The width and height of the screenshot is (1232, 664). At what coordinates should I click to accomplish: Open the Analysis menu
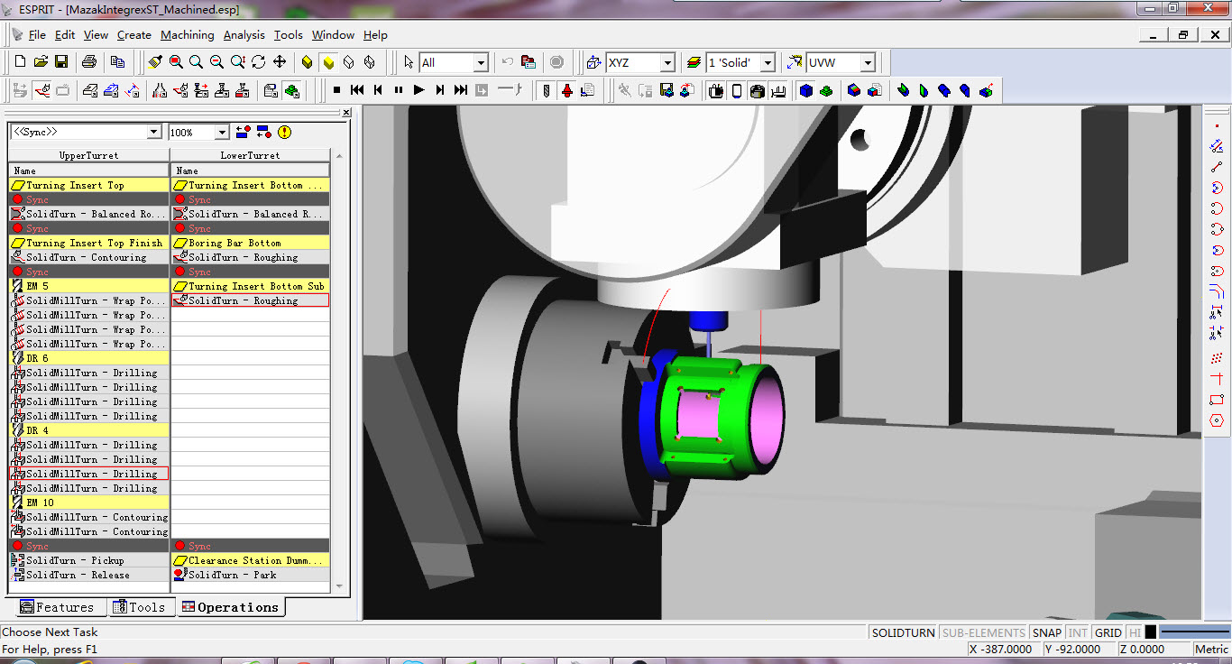click(x=244, y=34)
